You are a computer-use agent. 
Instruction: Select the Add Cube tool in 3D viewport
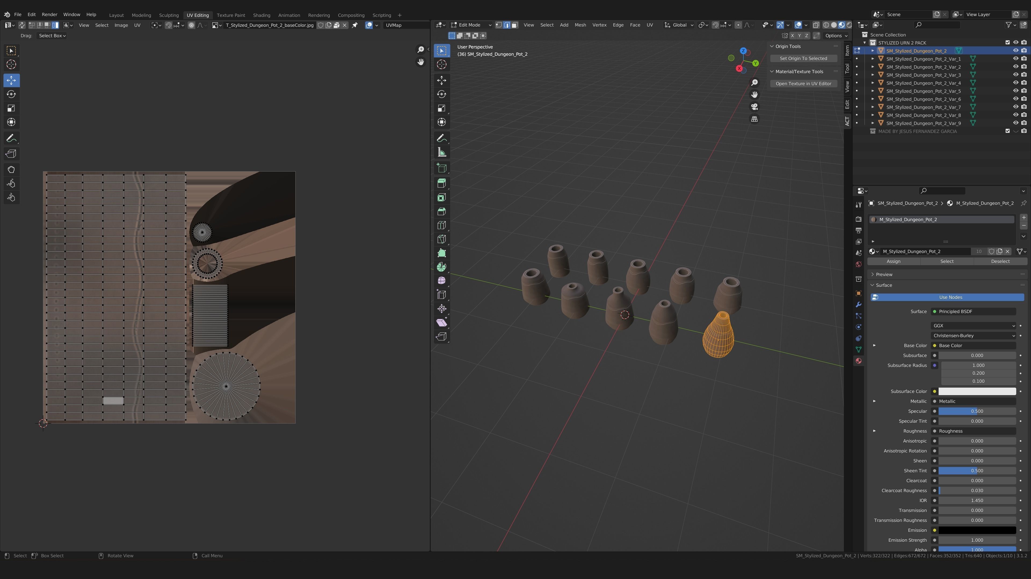(441, 168)
